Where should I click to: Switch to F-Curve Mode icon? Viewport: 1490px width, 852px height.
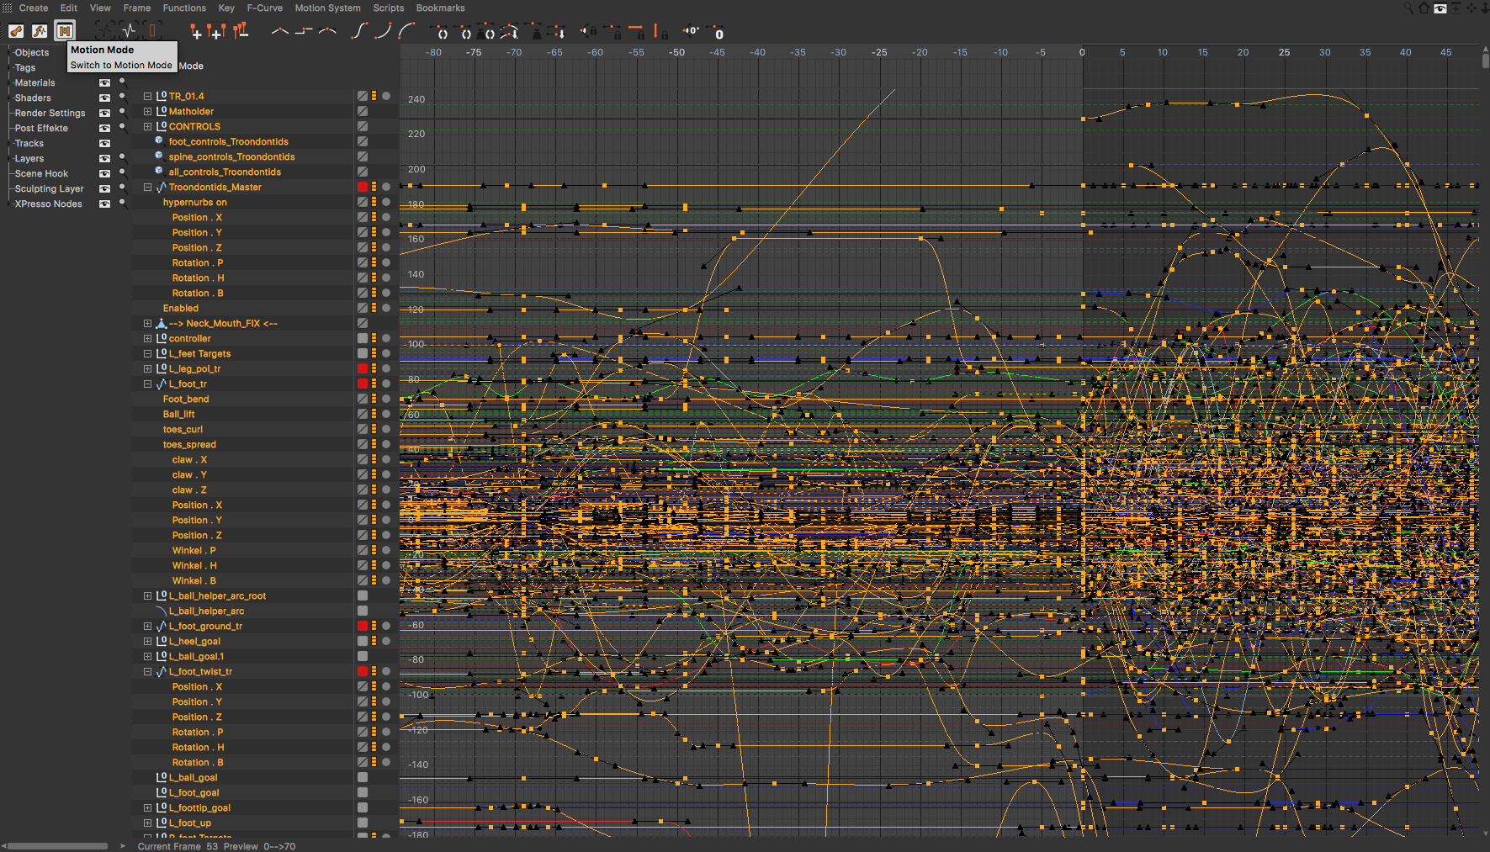(x=40, y=31)
